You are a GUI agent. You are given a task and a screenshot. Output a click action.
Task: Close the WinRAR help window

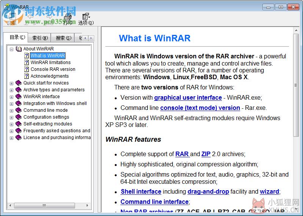[x=293, y=7]
